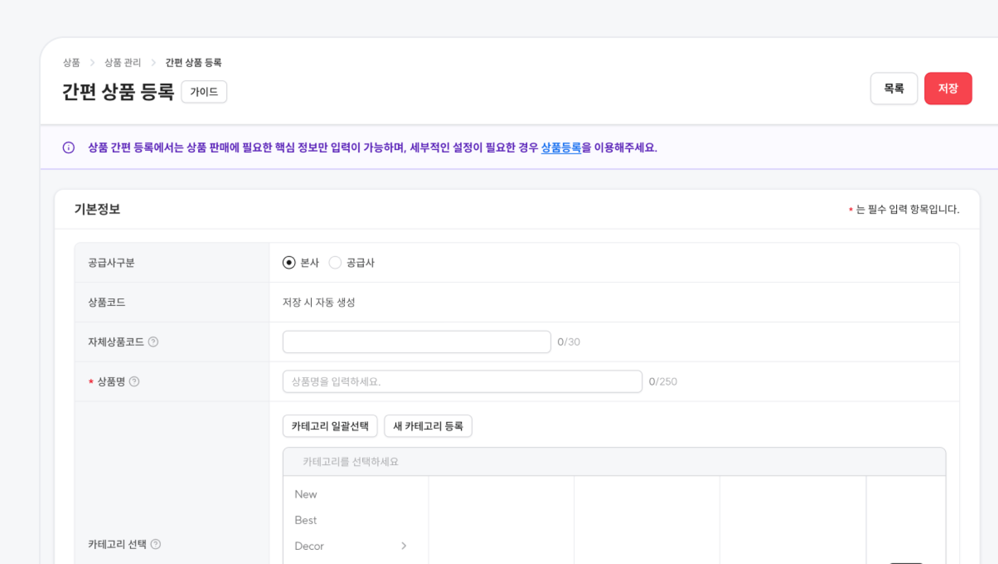The width and height of the screenshot is (998, 564).
Task: Expand the Decor category chevron
Action: point(404,546)
